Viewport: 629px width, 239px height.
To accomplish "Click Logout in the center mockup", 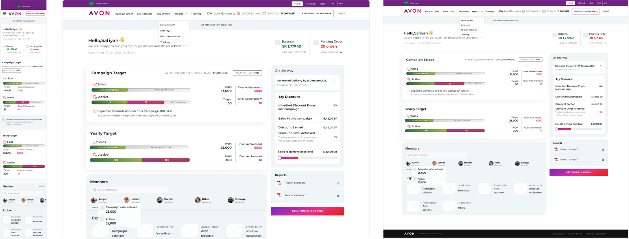I will pos(341,13).
